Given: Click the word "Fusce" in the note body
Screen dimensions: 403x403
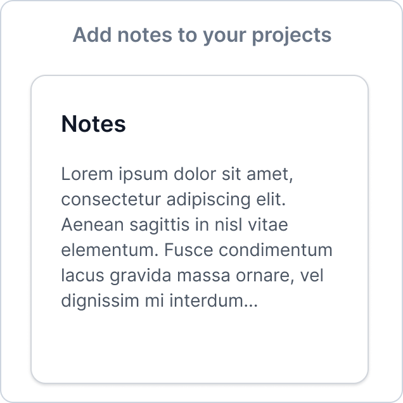Looking at the screenshot, I should point(189,250).
